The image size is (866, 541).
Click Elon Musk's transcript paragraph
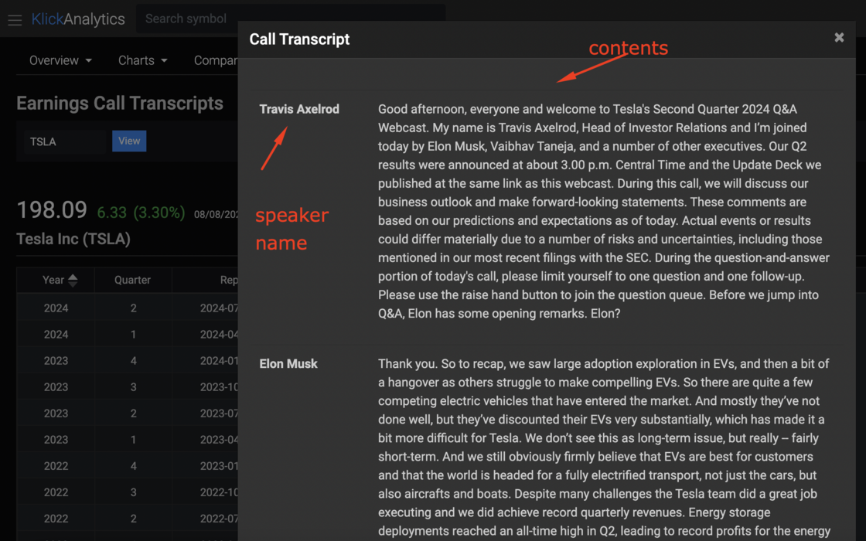604,448
